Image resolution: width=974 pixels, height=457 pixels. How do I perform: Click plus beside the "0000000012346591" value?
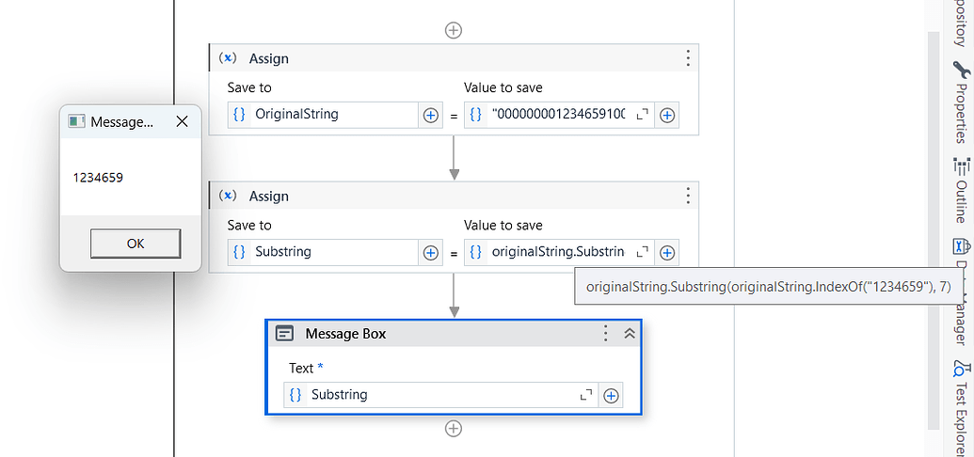667,115
